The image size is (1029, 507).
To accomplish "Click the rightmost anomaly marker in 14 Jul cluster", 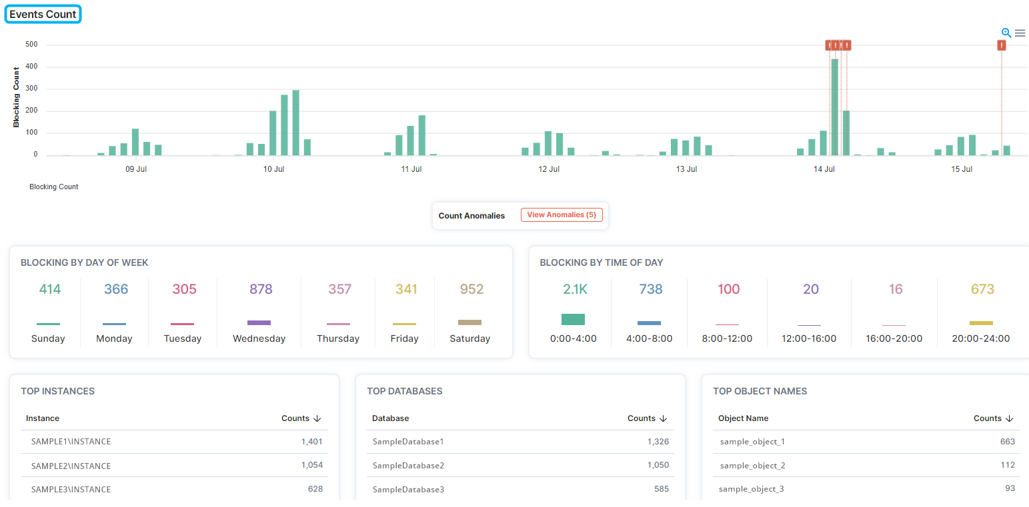I will pos(846,45).
